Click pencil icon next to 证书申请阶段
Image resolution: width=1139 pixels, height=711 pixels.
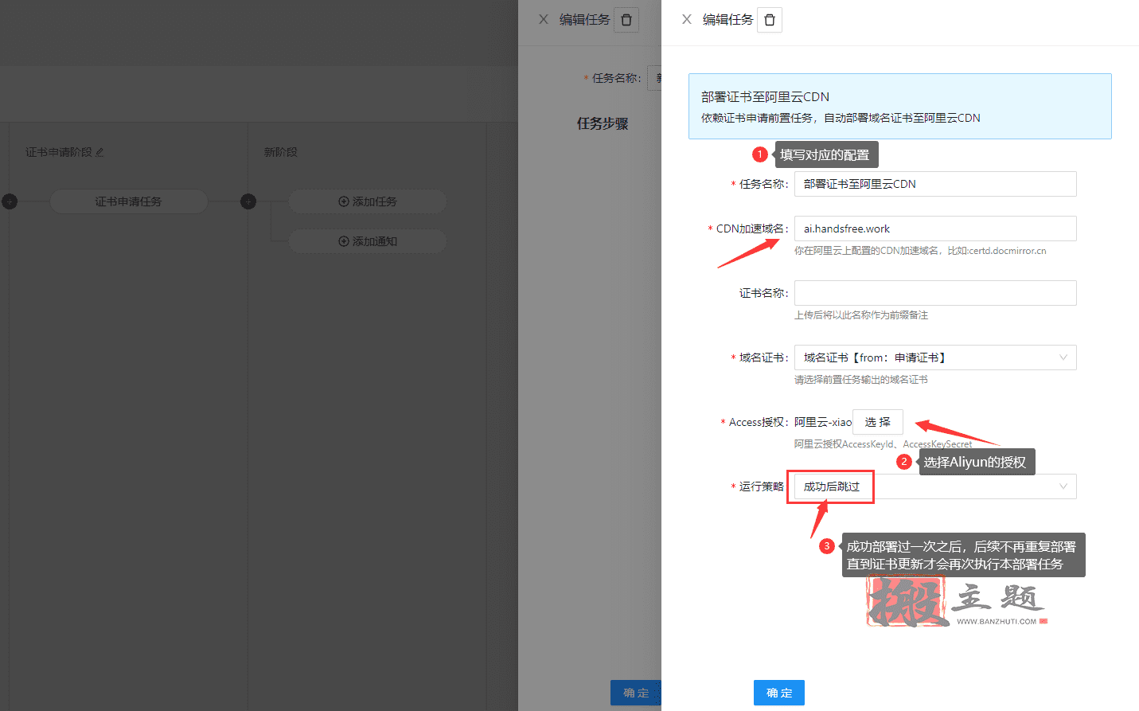[x=99, y=152]
